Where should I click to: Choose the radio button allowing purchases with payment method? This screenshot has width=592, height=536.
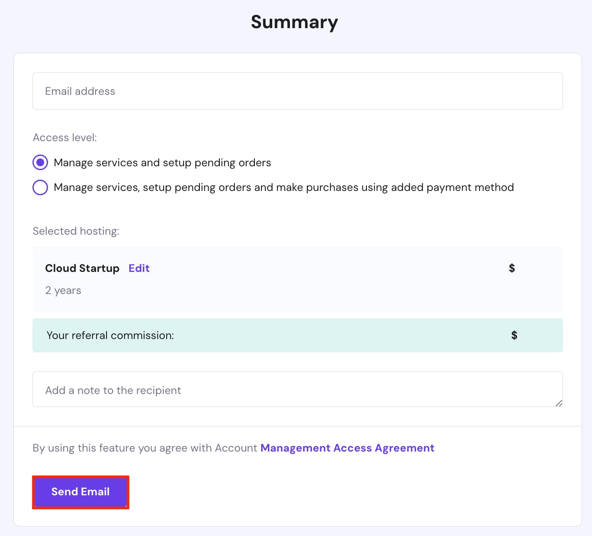40,187
